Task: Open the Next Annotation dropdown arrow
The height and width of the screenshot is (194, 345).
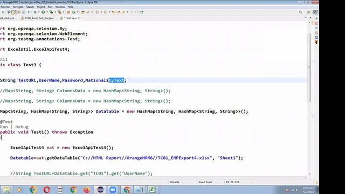Action: [x=101, y=12]
